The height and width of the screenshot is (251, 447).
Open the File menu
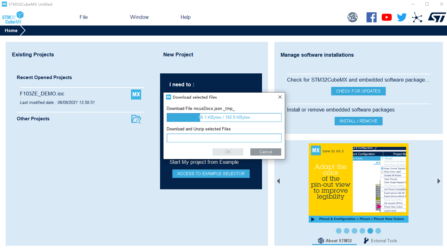[84, 17]
